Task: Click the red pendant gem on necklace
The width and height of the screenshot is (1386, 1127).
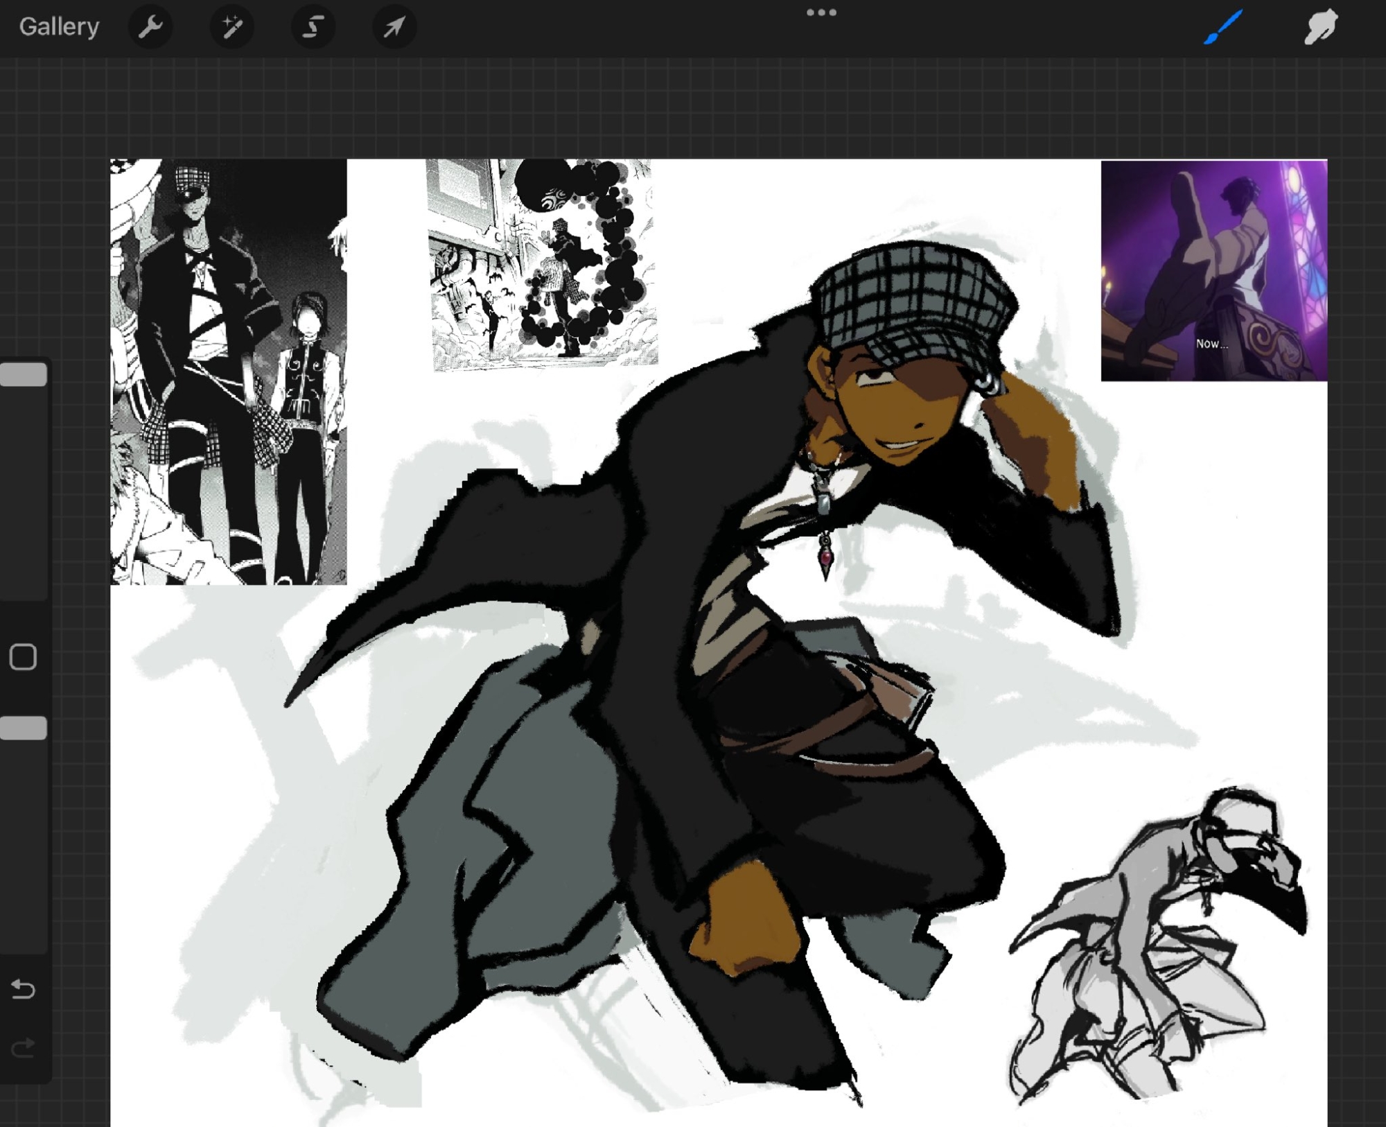Action: [x=825, y=558]
